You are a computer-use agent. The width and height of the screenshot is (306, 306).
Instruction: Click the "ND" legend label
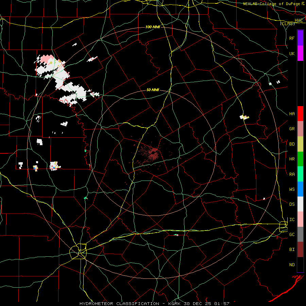click(x=292, y=265)
